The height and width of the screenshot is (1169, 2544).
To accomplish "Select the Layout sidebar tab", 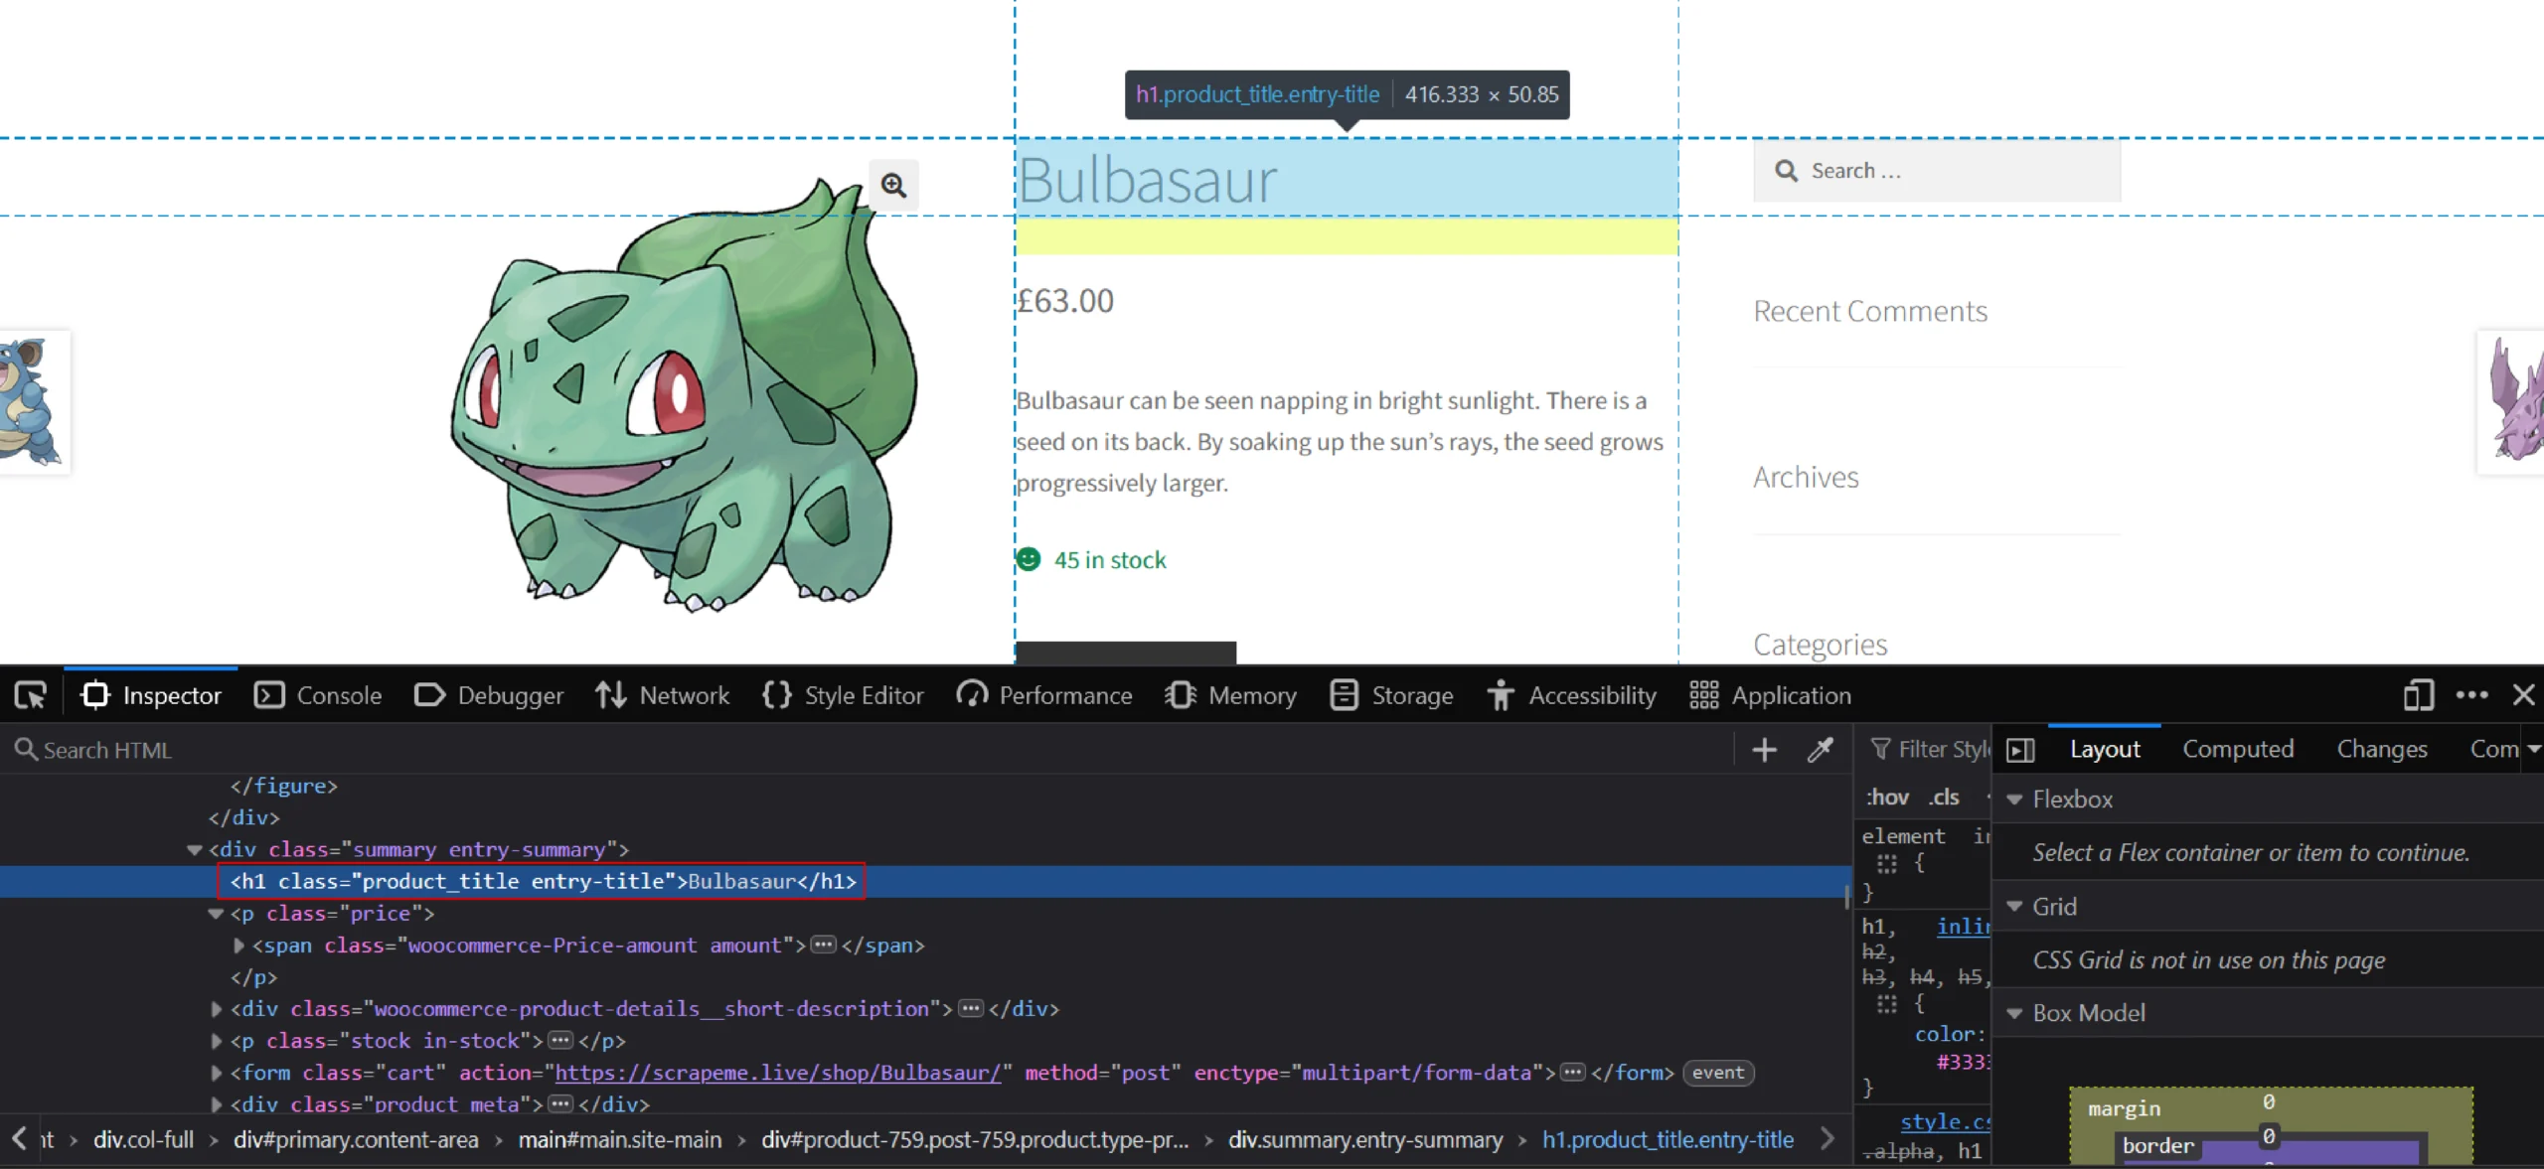I will [2104, 750].
